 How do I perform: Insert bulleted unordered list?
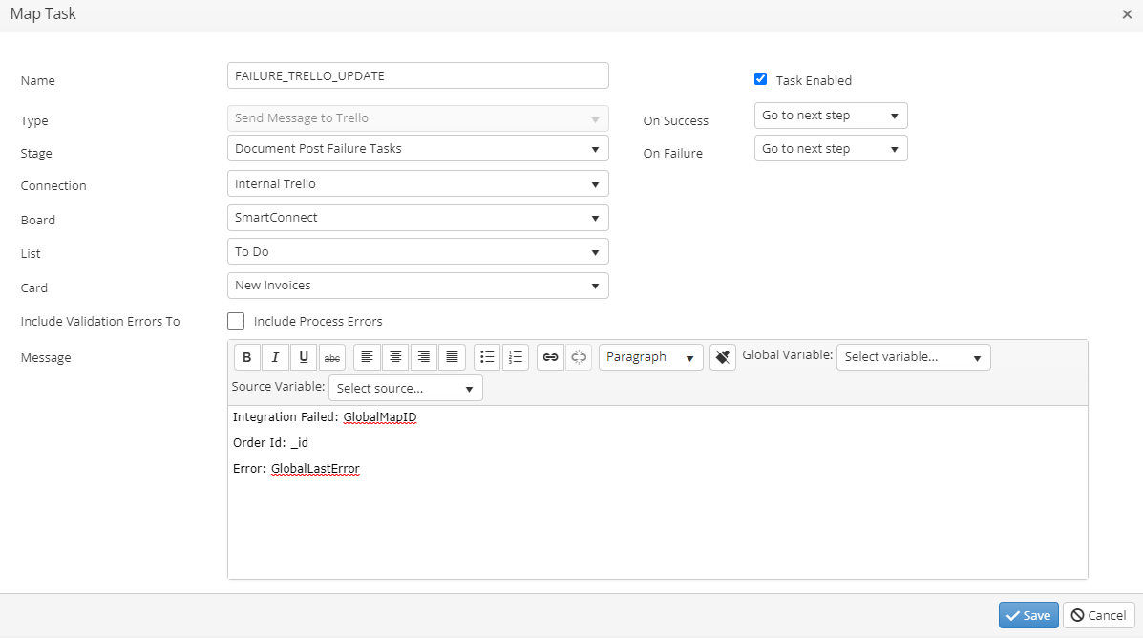pyautogui.click(x=487, y=357)
